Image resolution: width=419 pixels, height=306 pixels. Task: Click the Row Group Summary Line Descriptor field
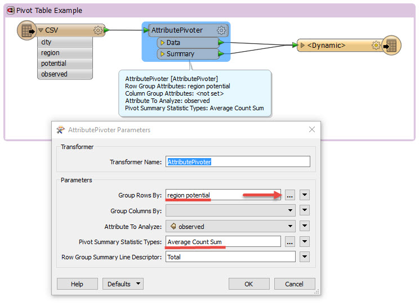point(230,257)
